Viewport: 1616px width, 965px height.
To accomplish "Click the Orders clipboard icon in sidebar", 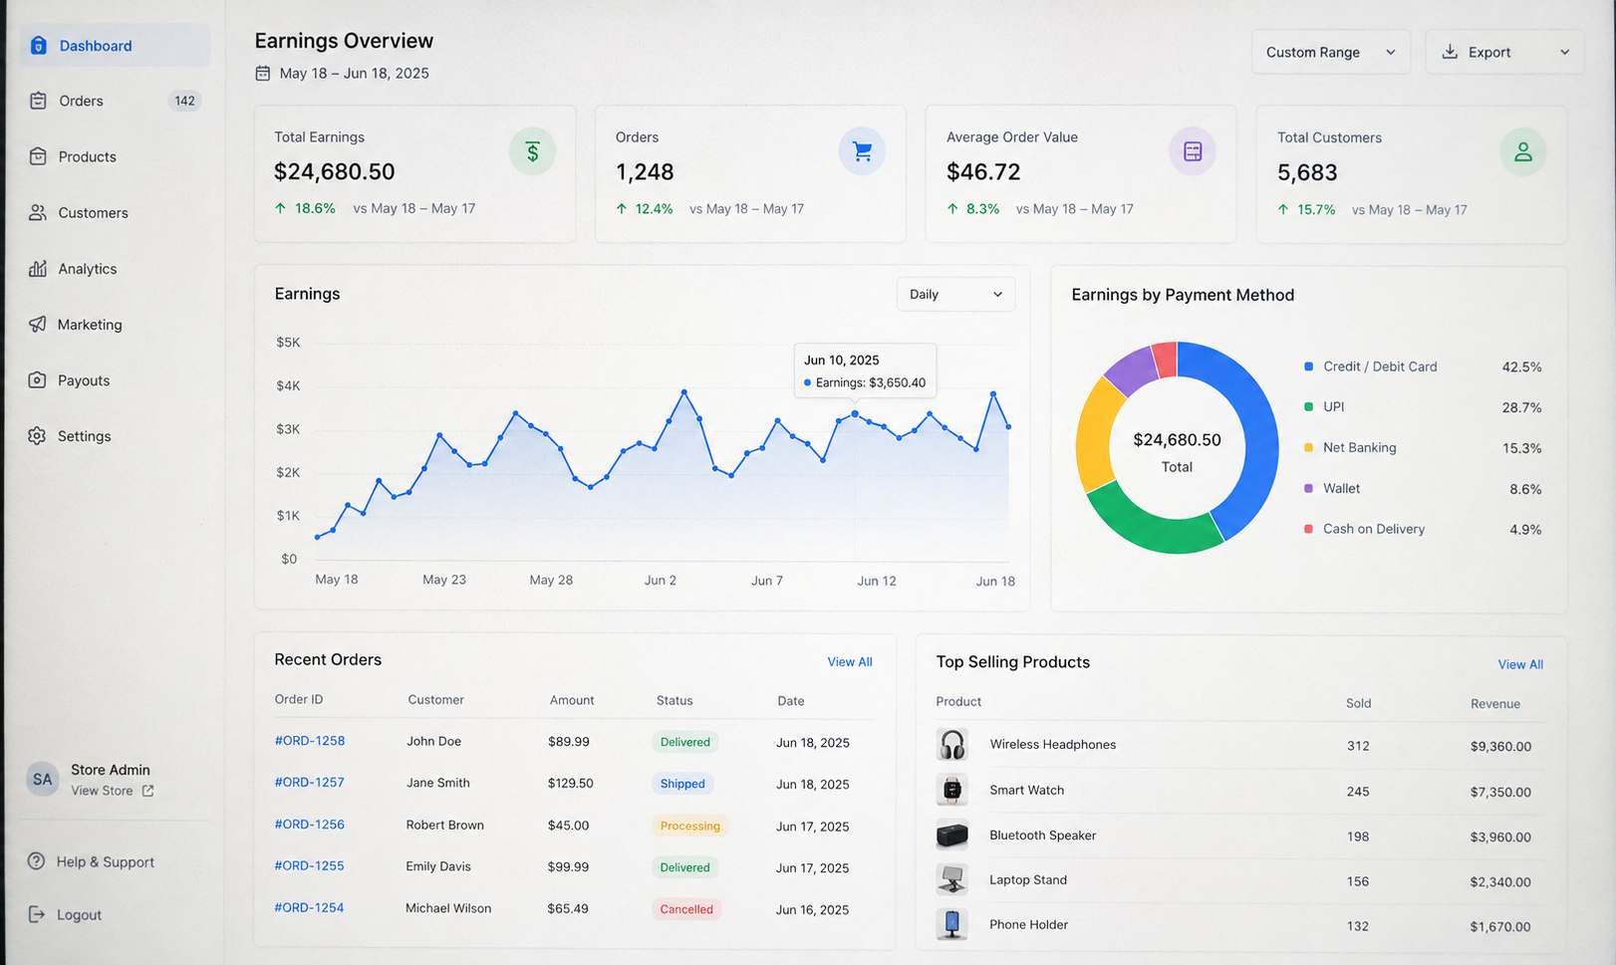I will [38, 101].
